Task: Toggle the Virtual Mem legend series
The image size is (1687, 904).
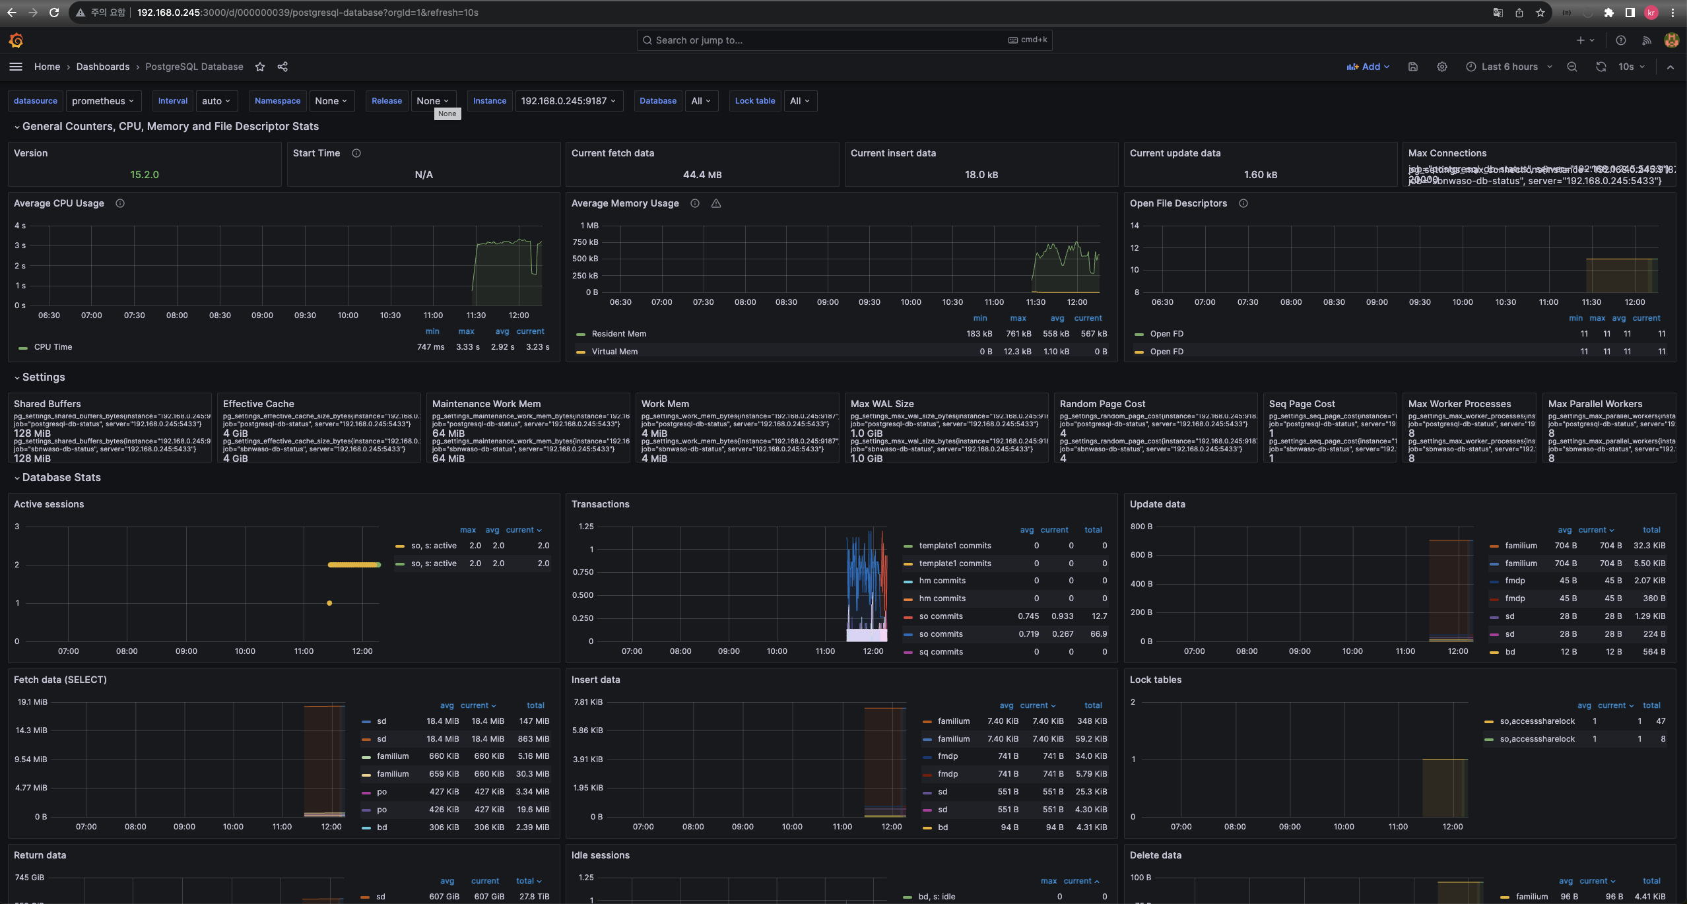Action: click(614, 352)
